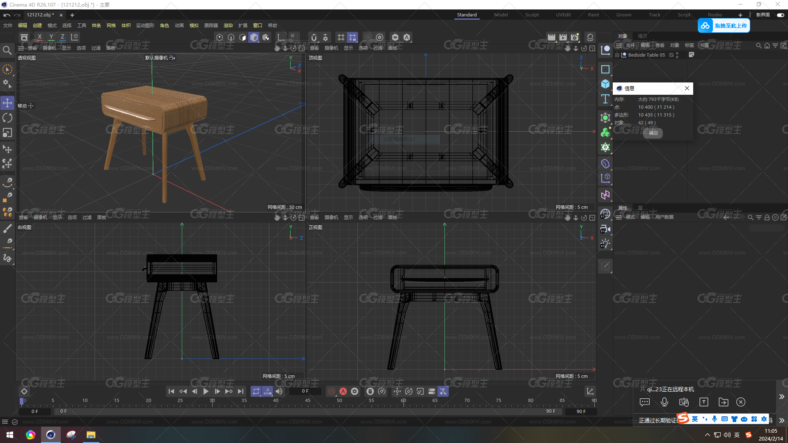Toggle the 新界面 new layout switch
Screen dimensions: 788x443
pos(780,15)
